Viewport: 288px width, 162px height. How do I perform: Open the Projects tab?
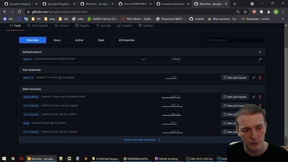82,26
